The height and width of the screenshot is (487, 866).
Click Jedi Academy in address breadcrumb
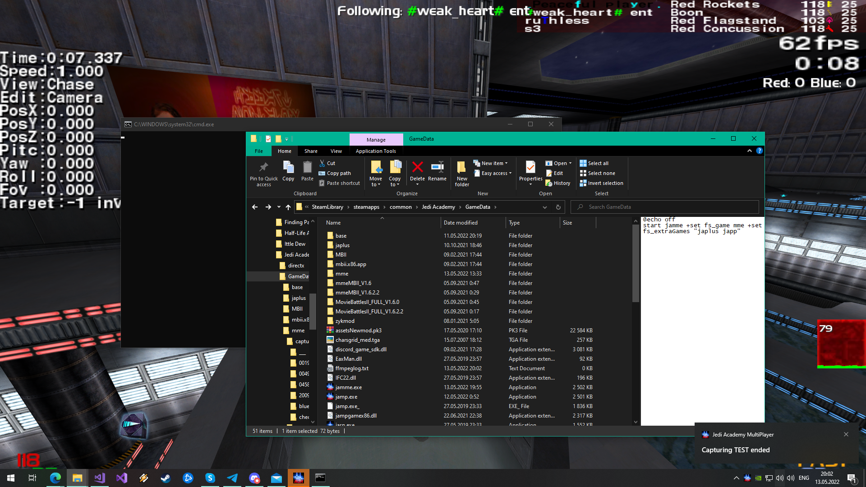(x=438, y=207)
